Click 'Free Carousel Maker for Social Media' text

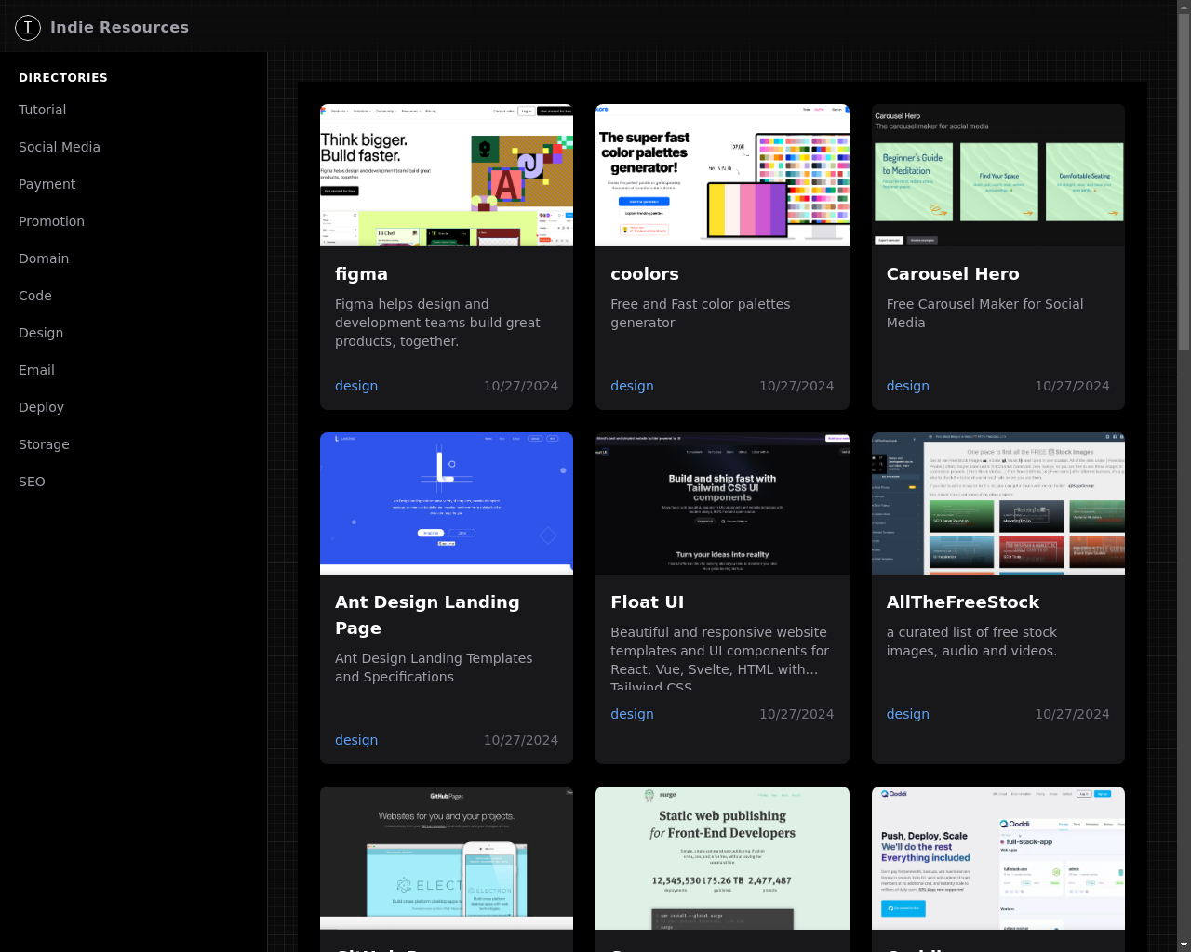point(984,313)
